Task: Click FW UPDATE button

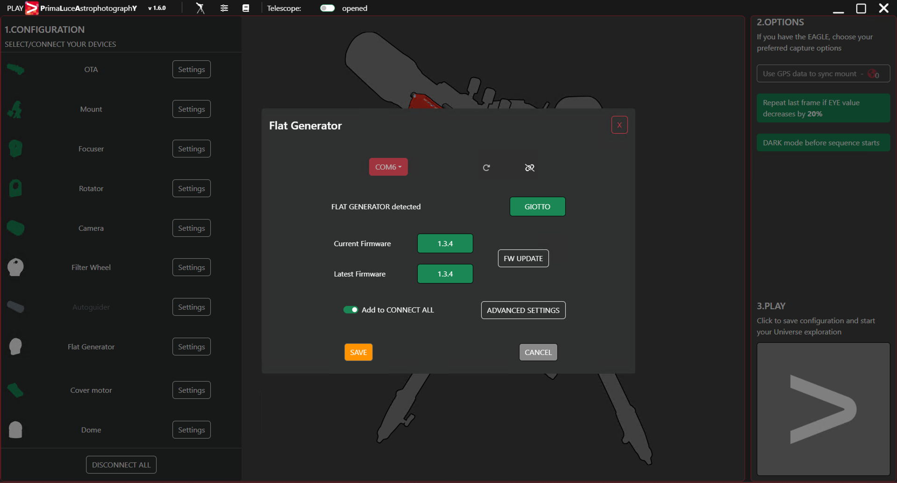Action: 523,258
